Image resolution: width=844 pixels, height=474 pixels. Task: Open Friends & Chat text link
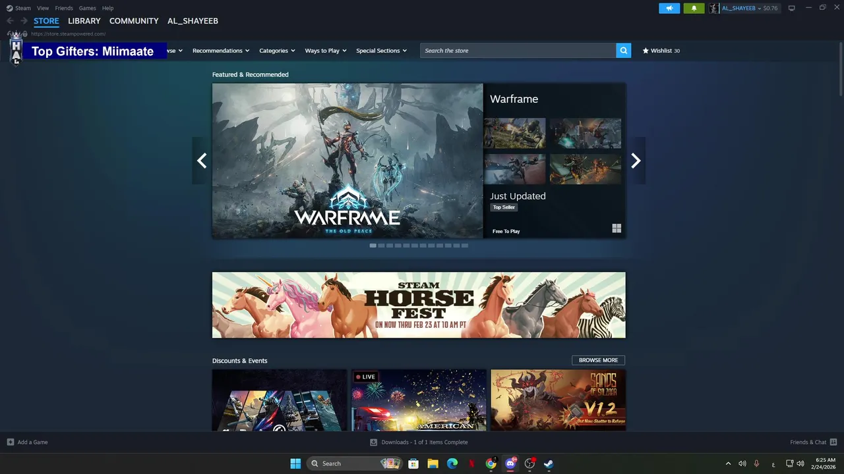(x=808, y=442)
